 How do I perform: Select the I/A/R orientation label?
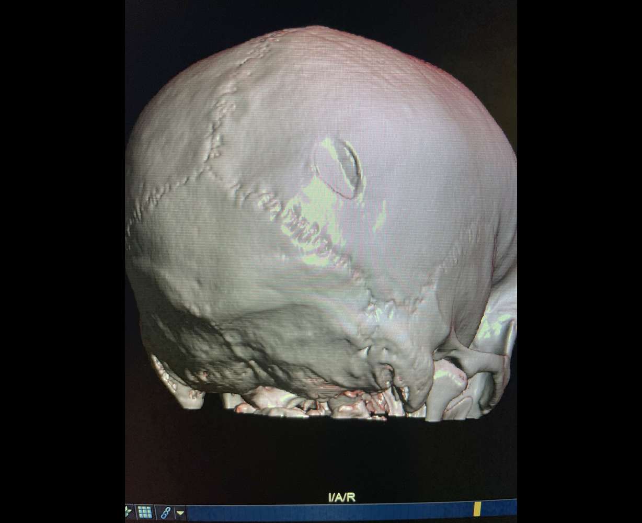pos(341,497)
